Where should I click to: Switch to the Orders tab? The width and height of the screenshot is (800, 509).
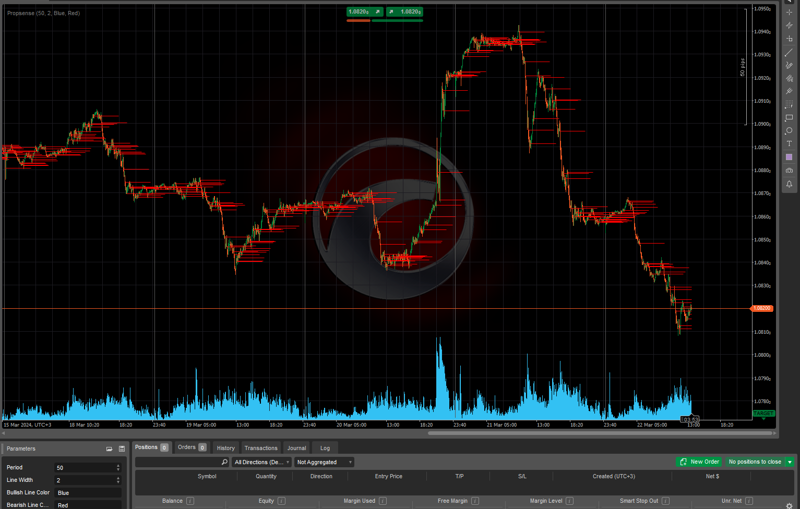point(192,447)
